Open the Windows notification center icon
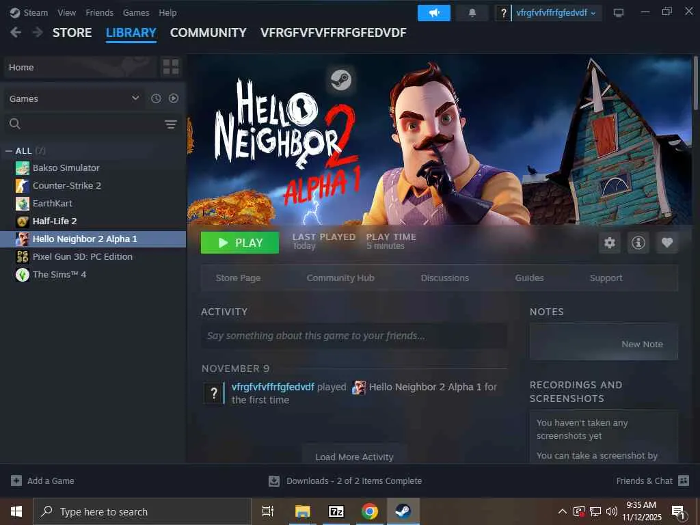This screenshot has width=700, height=525. pos(679,512)
